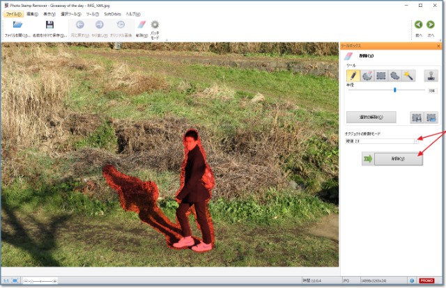Open the SoftOrbits menu
Image resolution: width=446 pixels, height=288 pixels.
click(x=113, y=14)
